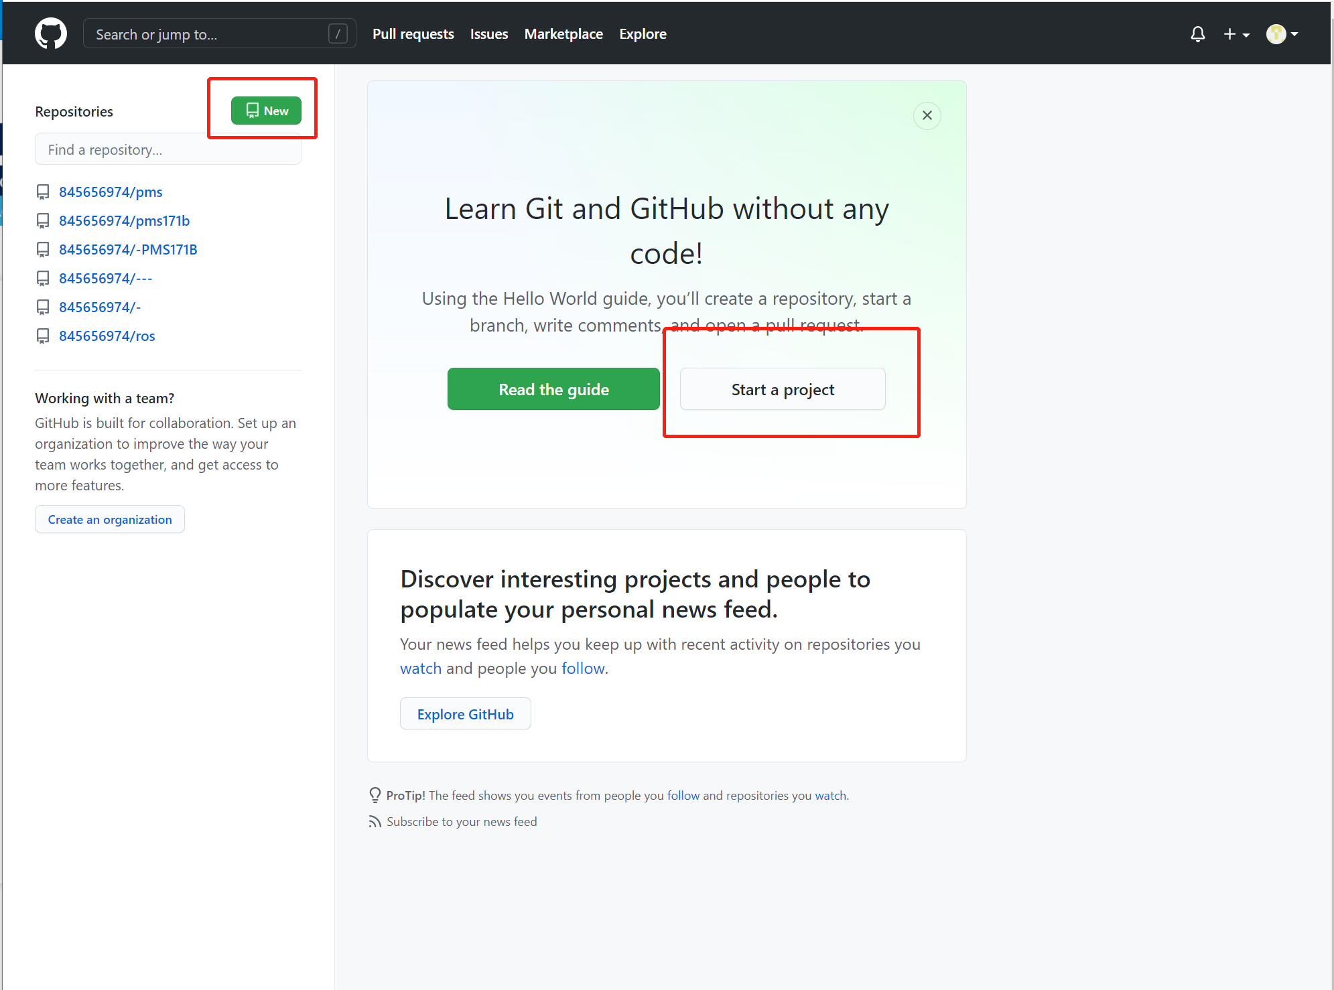This screenshot has width=1334, height=990.
Task: Click the RSS feed subscribe icon
Action: (375, 822)
